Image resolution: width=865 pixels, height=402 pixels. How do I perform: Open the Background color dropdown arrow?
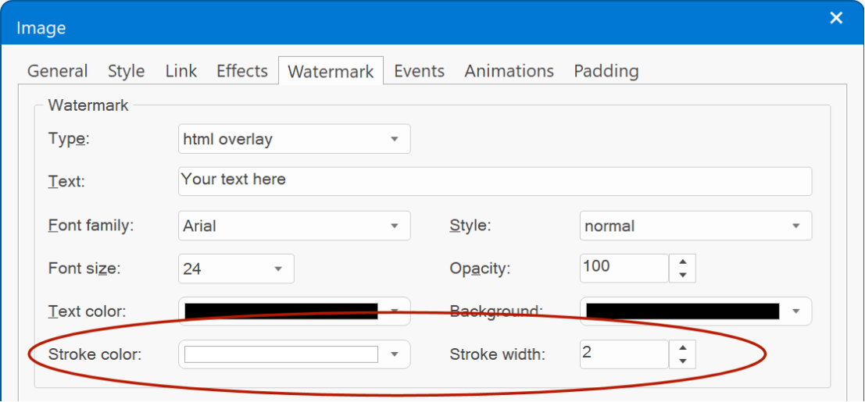pos(796,311)
